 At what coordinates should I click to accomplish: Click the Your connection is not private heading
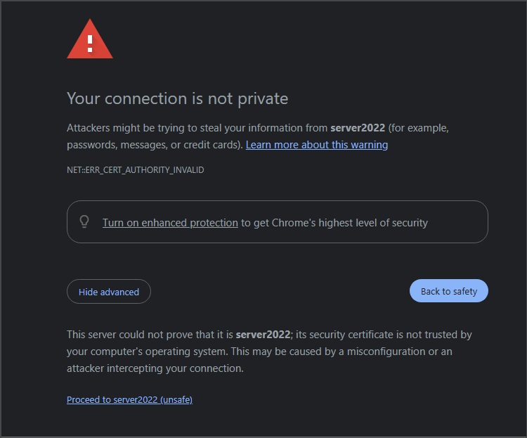[x=177, y=98]
